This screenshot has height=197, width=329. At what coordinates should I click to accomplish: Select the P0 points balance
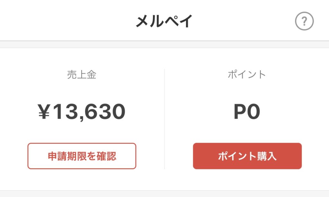(247, 112)
